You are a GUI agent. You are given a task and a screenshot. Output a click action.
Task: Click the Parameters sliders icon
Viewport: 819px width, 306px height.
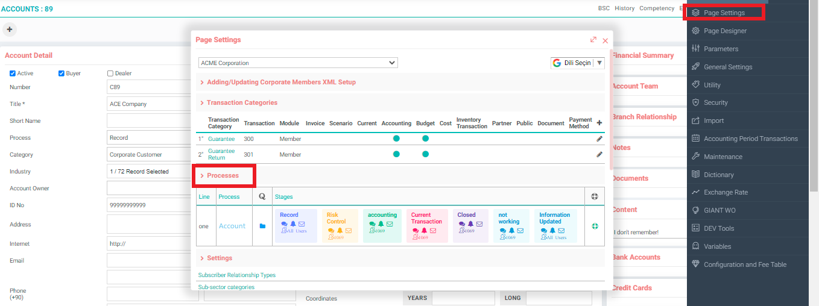click(x=695, y=49)
